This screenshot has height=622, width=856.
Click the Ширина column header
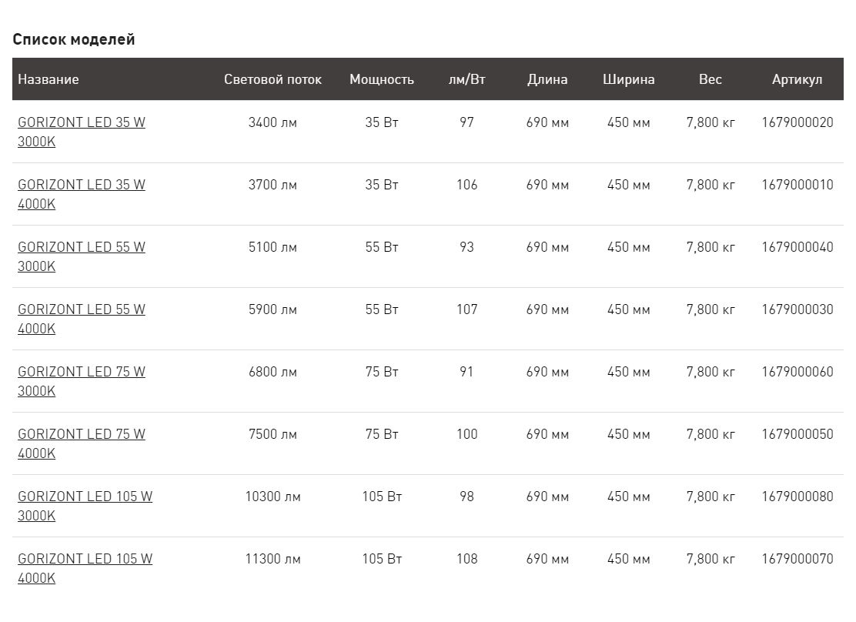pyautogui.click(x=628, y=79)
